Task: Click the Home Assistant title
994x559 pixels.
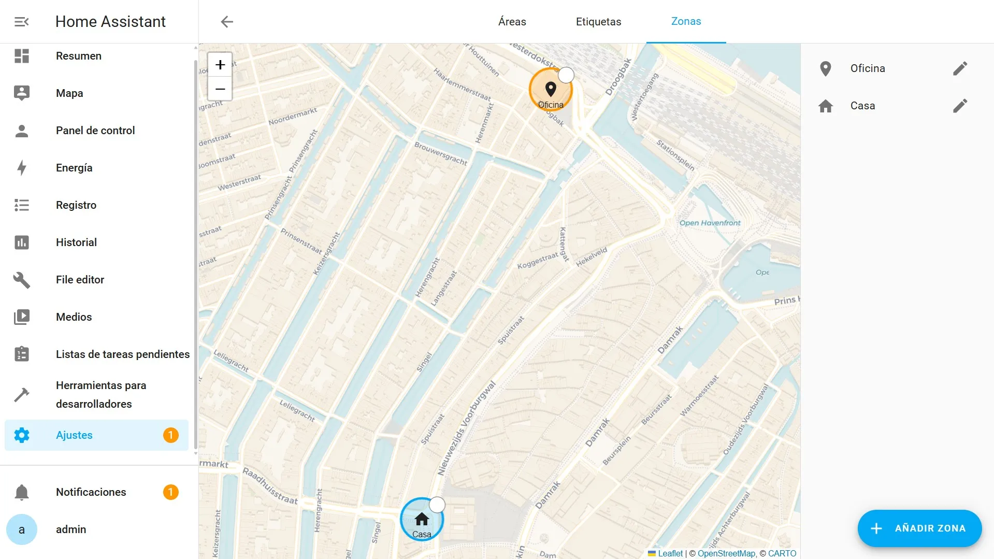Action: (x=110, y=22)
